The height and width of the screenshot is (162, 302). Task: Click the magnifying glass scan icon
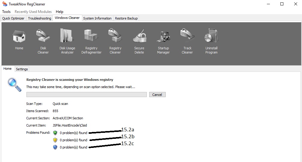click(14, 84)
